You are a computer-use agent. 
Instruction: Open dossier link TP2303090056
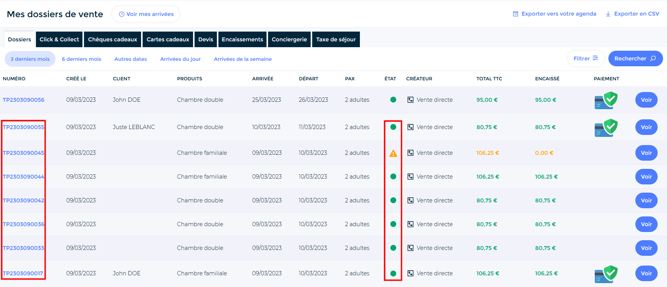click(x=23, y=100)
